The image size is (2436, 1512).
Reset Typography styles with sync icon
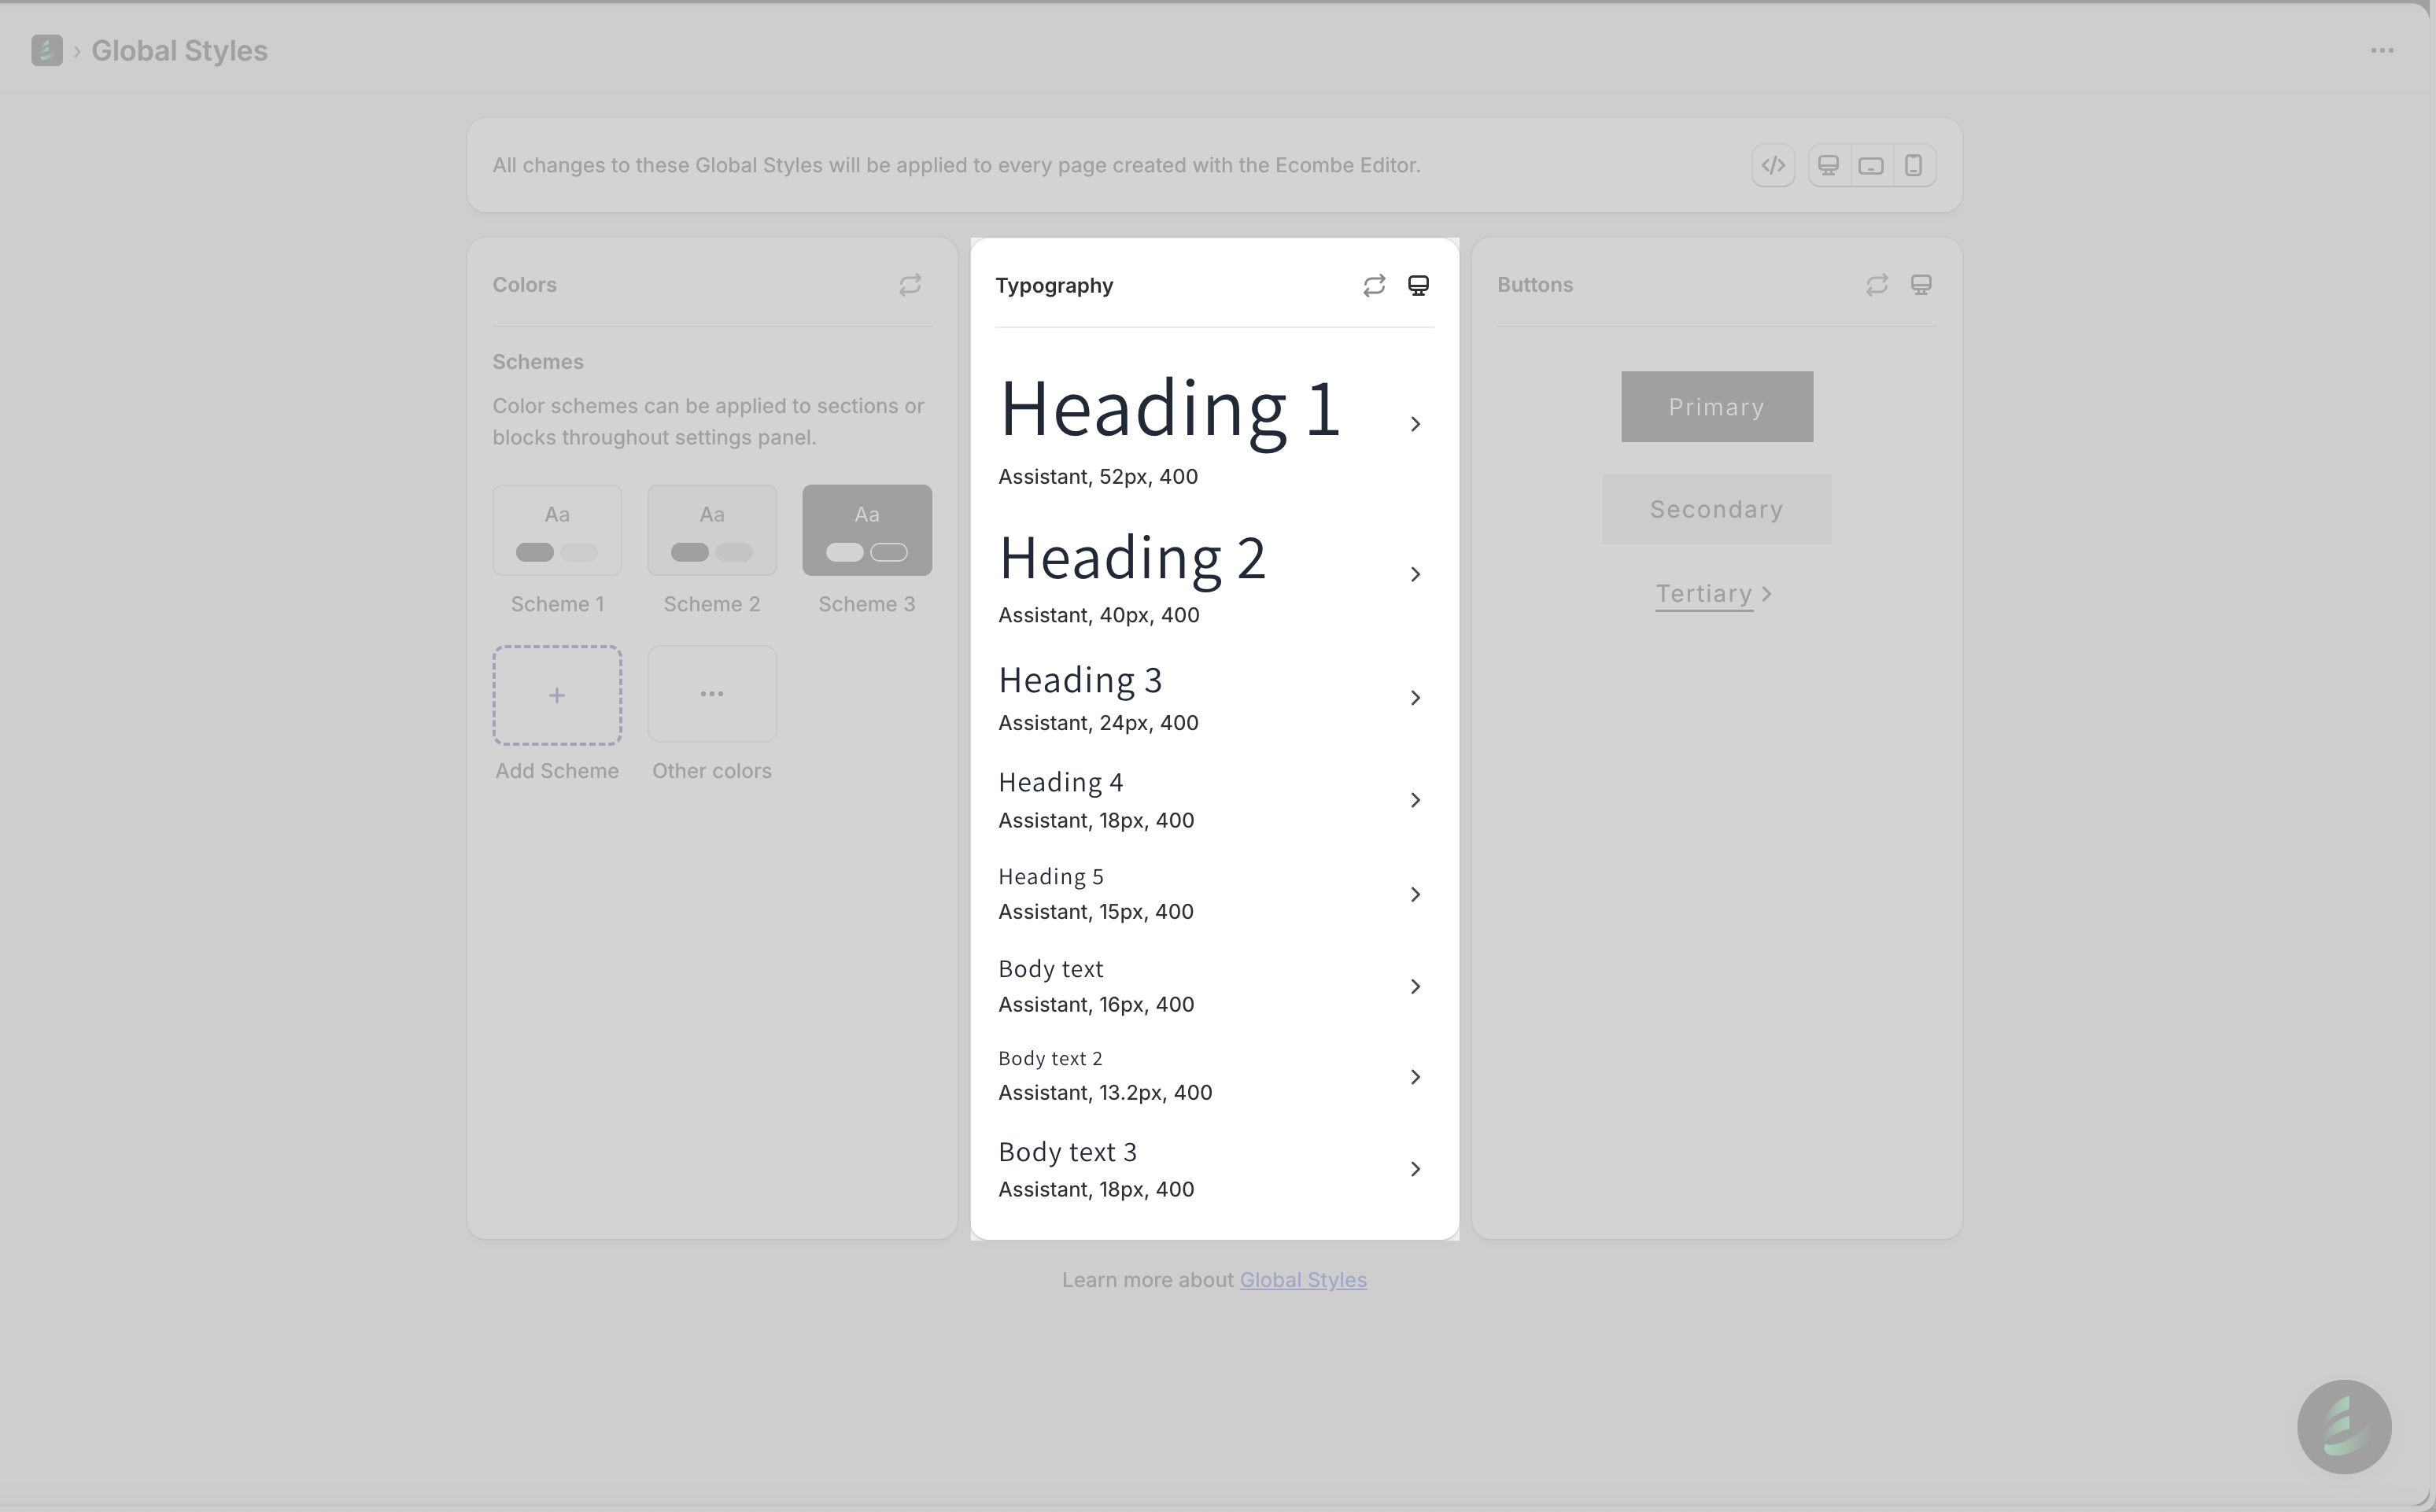point(1374,285)
